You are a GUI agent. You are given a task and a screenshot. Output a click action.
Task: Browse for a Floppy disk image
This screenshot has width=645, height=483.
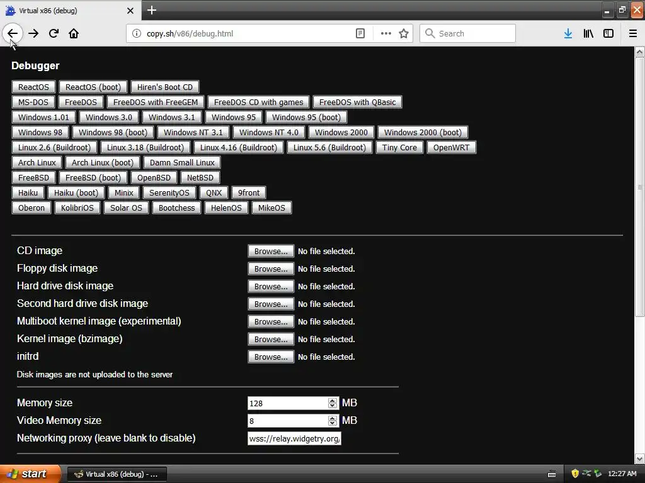[x=271, y=269]
